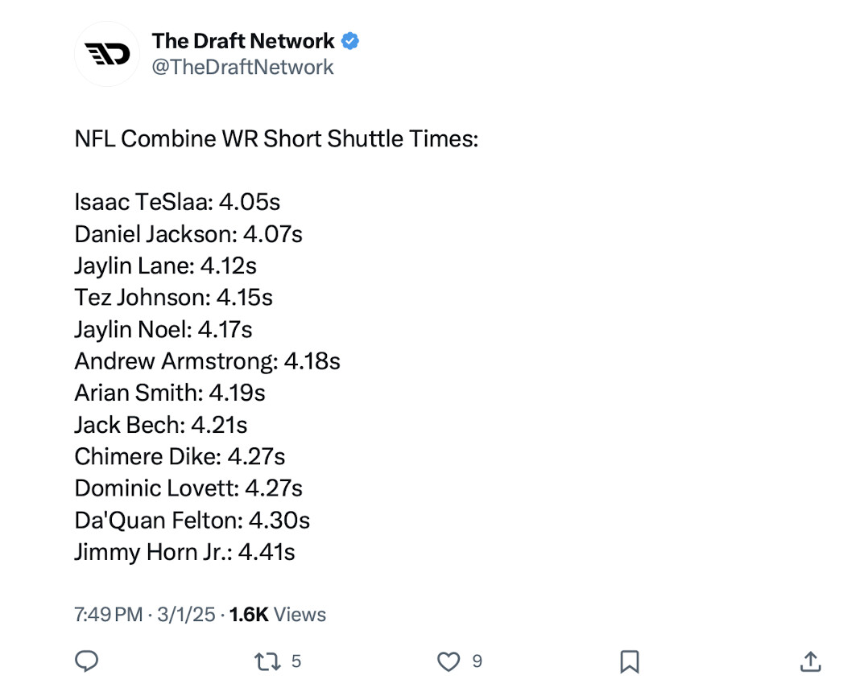Click the Andrew Armstrong 4.18s line

click(207, 361)
